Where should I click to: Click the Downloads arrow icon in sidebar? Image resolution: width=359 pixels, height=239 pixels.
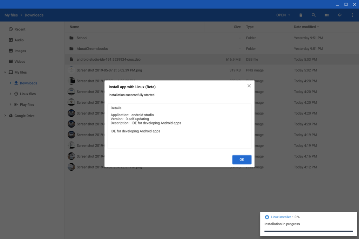pos(16,83)
